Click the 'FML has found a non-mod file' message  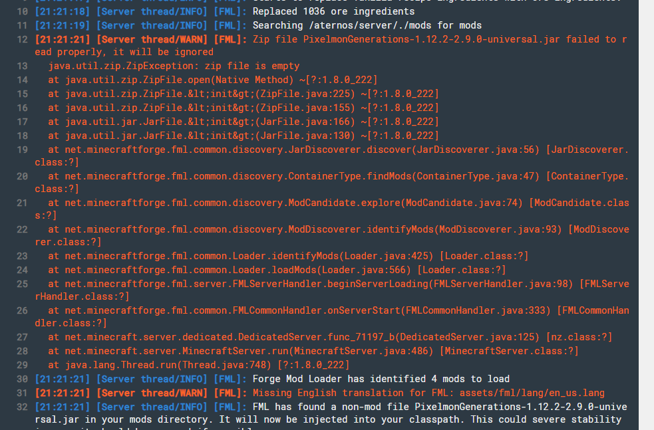pos(331,416)
